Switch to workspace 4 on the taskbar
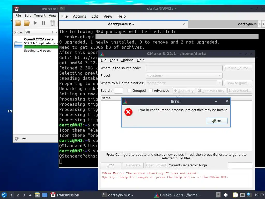Screen dimensions: 265x199 pyautogui.click(x=30, y=195)
